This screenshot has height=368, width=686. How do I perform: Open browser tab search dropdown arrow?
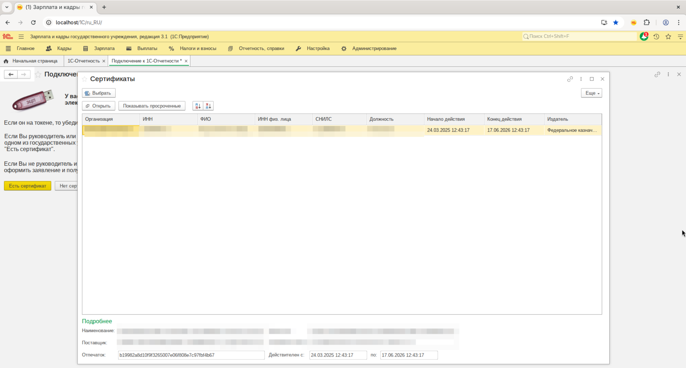coord(7,7)
